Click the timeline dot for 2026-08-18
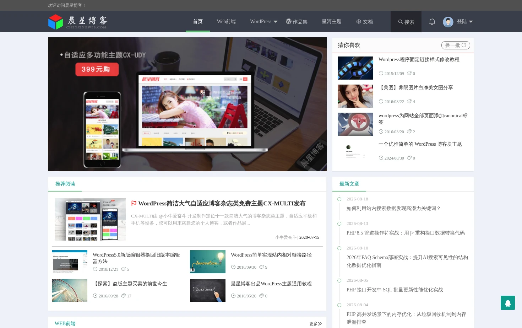The width and height of the screenshot is (522, 328). pos(339,199)
